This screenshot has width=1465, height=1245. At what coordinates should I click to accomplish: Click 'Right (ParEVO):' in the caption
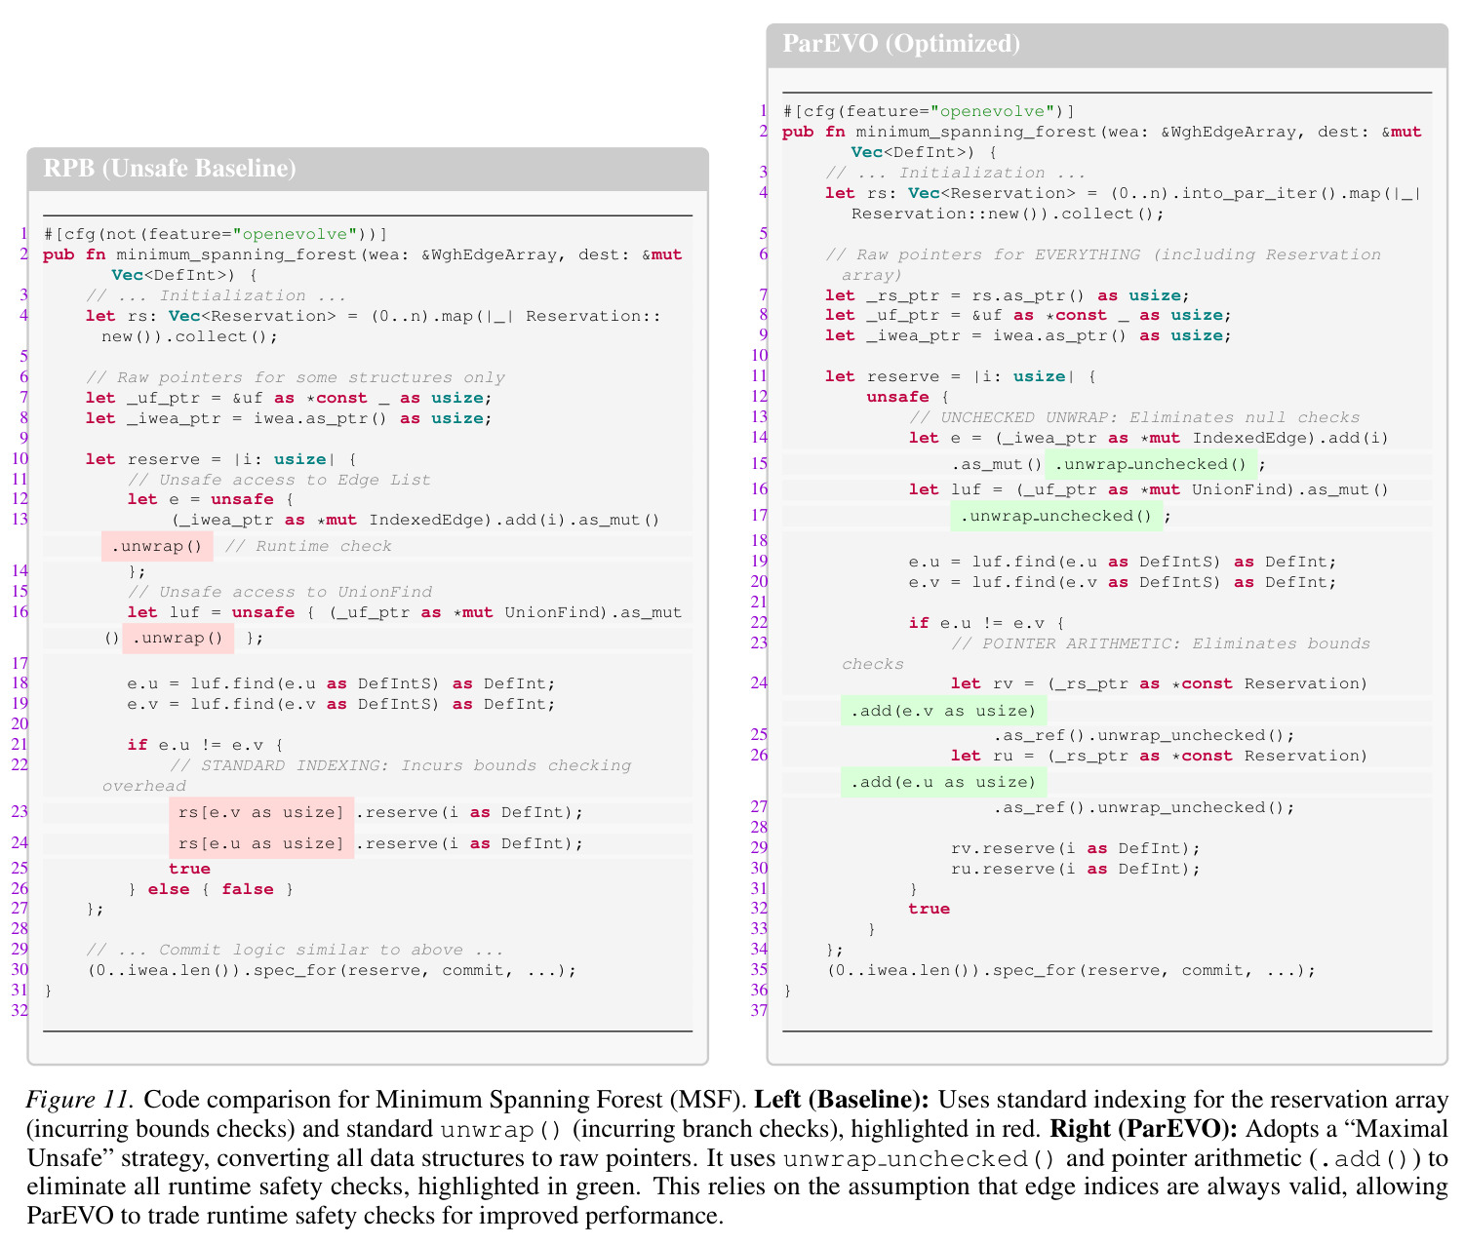(x=1143, y=1129)
